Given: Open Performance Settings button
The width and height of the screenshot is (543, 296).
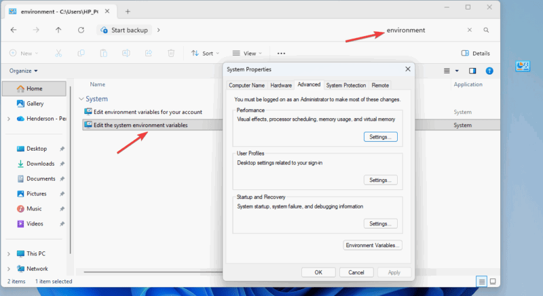Looking at the screenshot, I should [x=380, y=136].
